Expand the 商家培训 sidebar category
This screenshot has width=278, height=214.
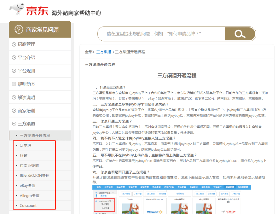[x=40, y=111]
